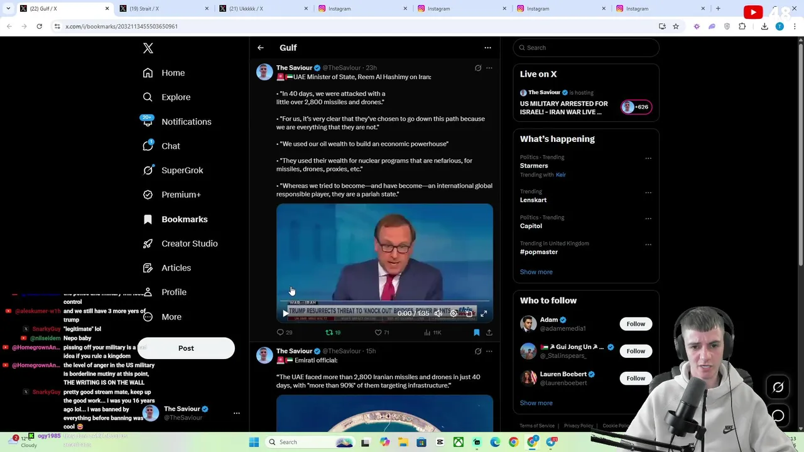Screen dimensions: 804x452
Task: Click the Creator Studio rocket icon
Action: (x=148, y=244)
